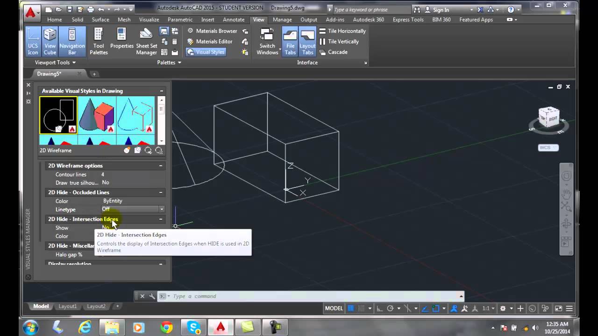Expand Palettes panel dropdown
Screen dimensions: 598x336
pyautogui.click(x=169, y=63)
